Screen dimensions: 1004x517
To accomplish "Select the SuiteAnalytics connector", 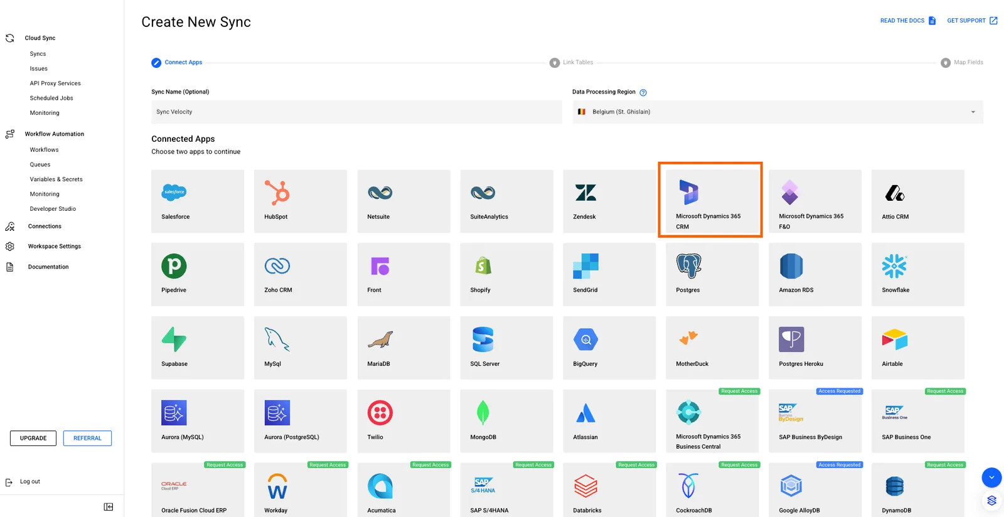I will [x=506, y=201].
